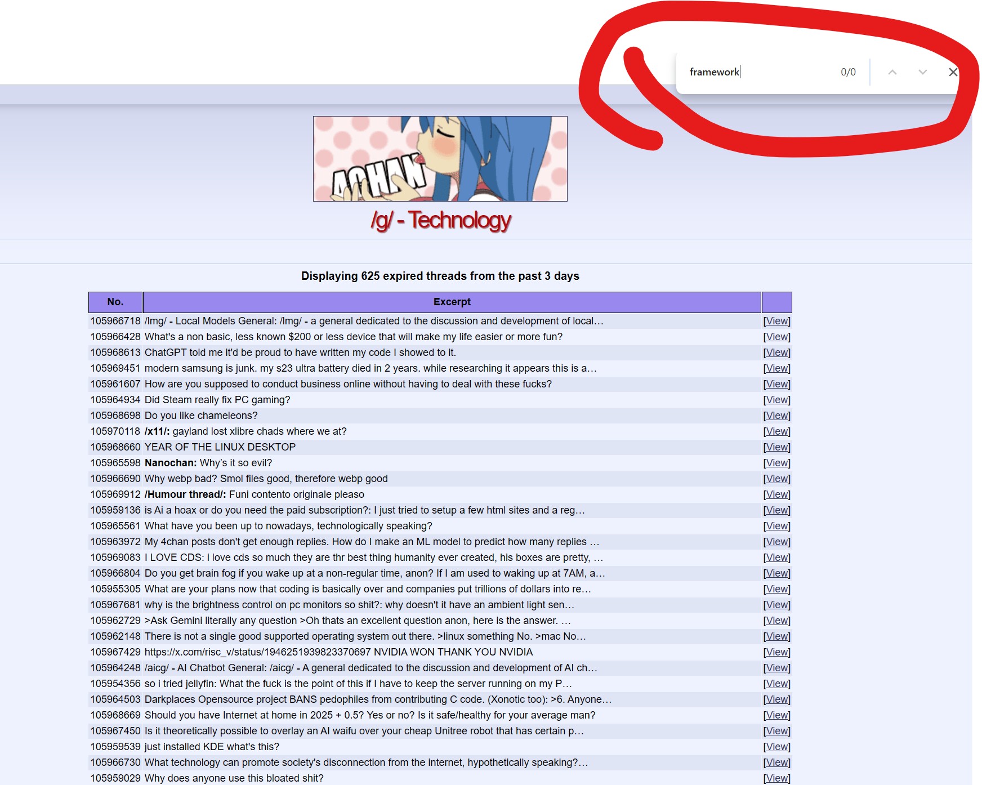Screen dimensions: 982x785
Task: View thread 105966428 about $200 device
Action: tap(777, 337)
